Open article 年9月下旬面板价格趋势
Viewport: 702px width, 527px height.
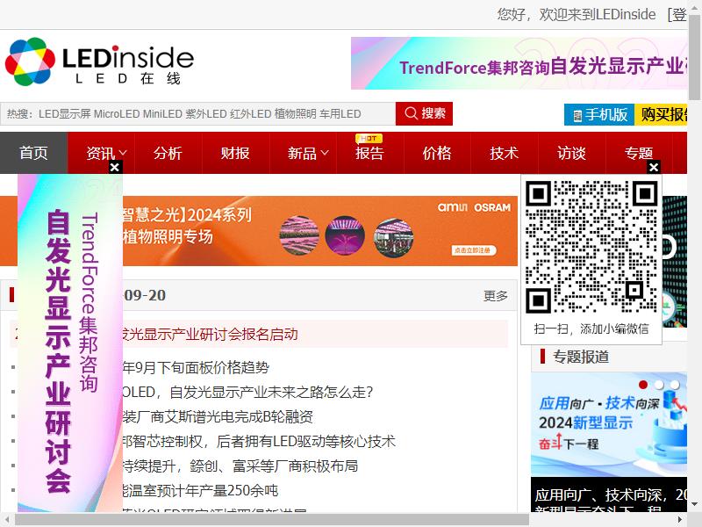pyautogui.click(x=196, y=368)
